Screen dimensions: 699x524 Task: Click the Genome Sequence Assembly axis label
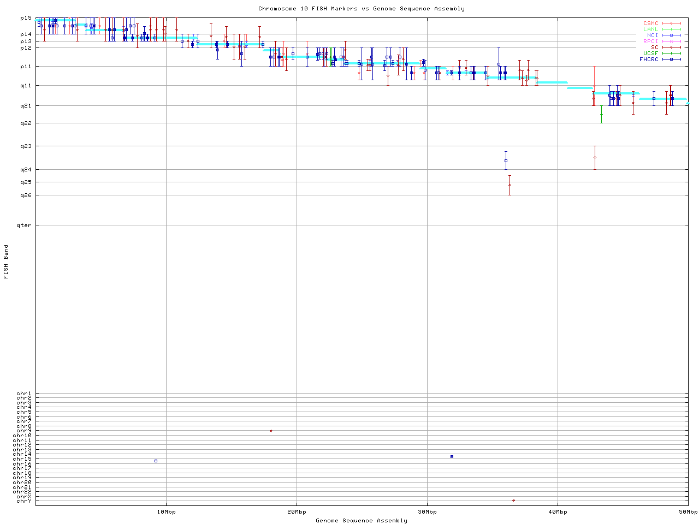(362, 520)
